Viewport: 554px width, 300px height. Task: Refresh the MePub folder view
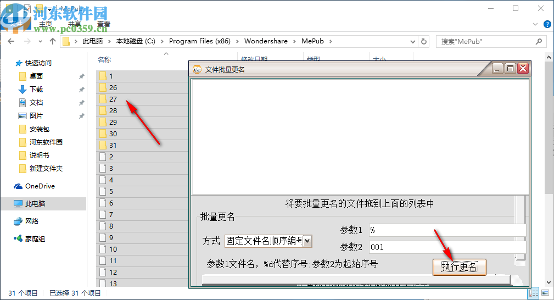pos(424,41)
